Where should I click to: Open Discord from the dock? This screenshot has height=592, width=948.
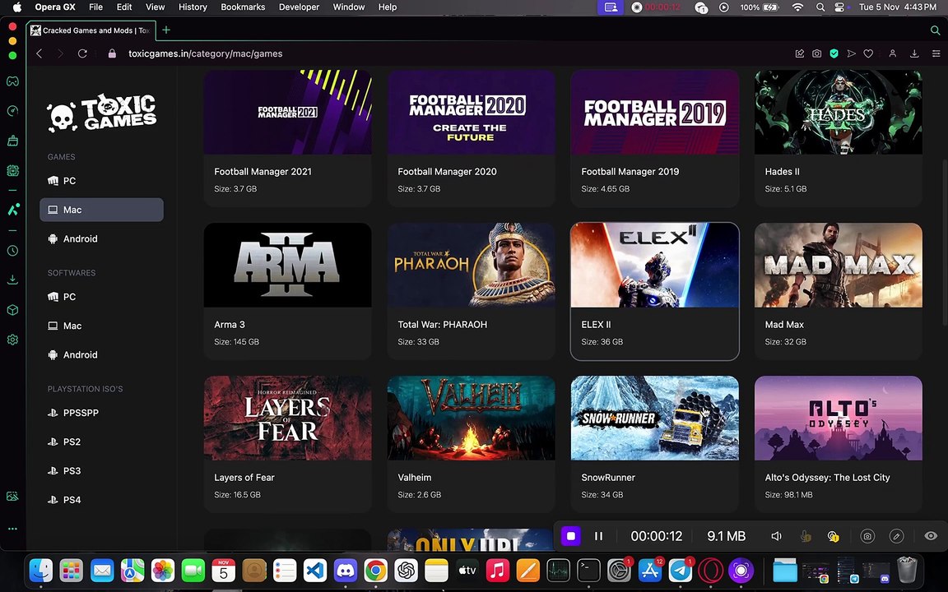(346, 570)
